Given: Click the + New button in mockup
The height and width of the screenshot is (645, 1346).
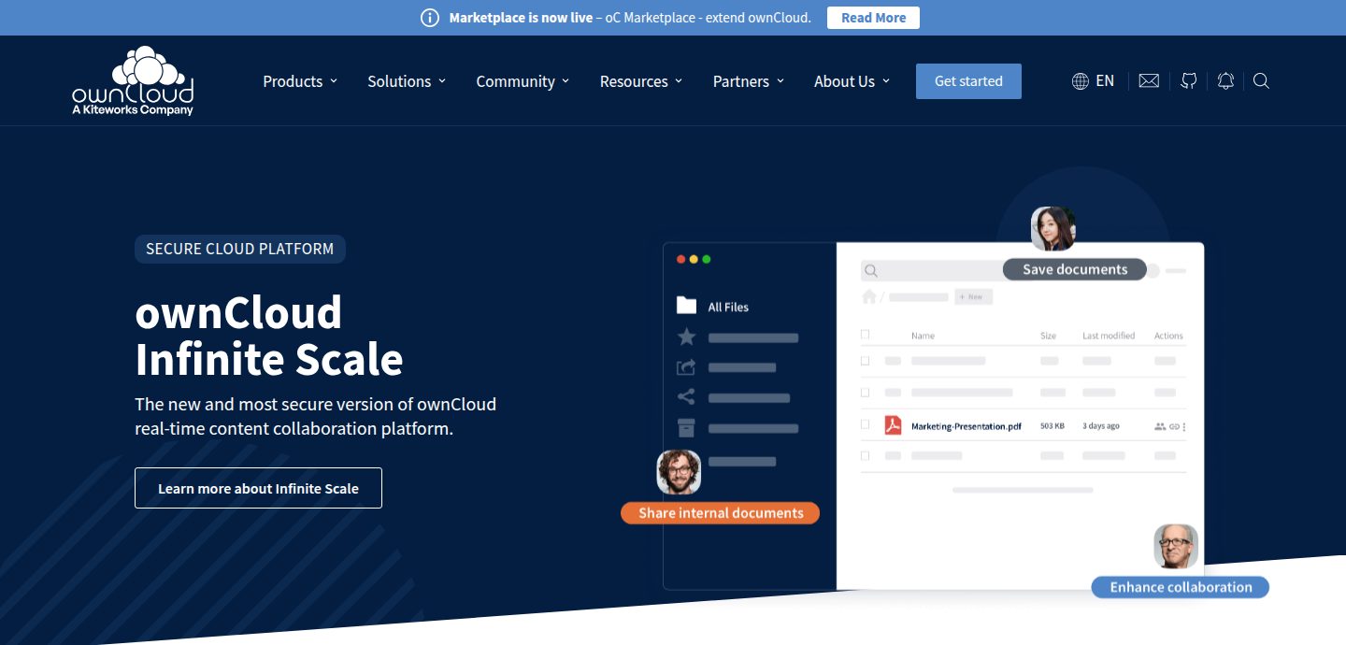Looking at the screenshot, I should [x=973, y=296].
